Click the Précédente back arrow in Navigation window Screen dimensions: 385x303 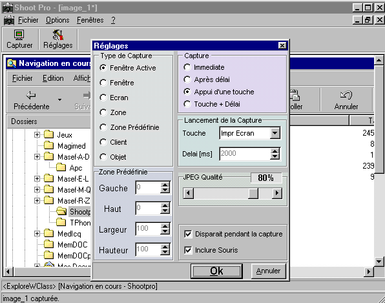(31, 95)
